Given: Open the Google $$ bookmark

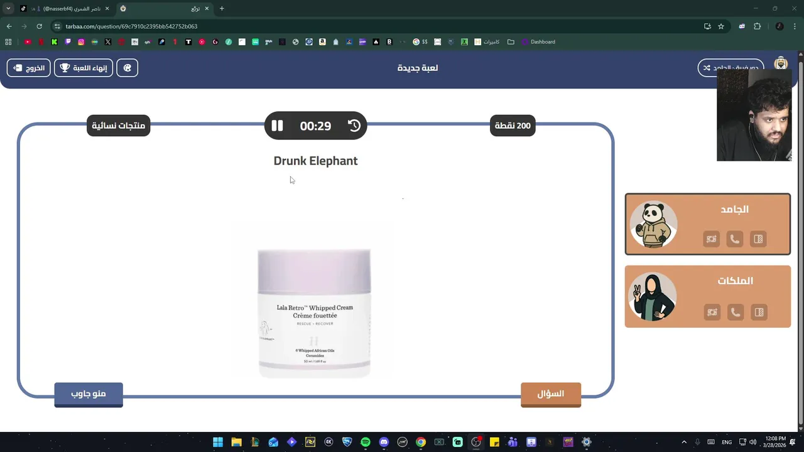Looking at the screenshot, I should point(420,42).
